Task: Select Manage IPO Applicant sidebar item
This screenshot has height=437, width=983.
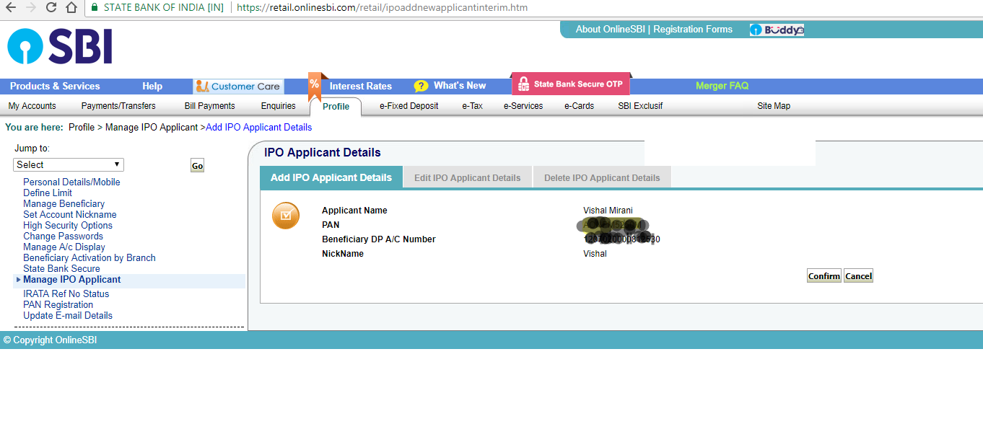Action: [72, 280]
